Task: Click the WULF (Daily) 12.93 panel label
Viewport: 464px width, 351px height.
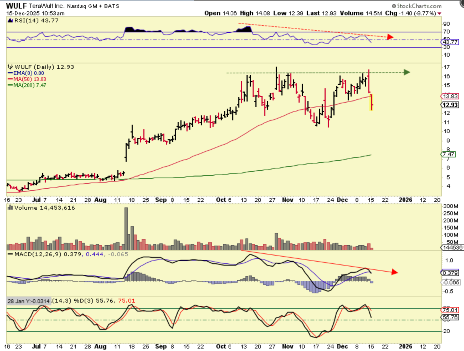Action: 44,67
